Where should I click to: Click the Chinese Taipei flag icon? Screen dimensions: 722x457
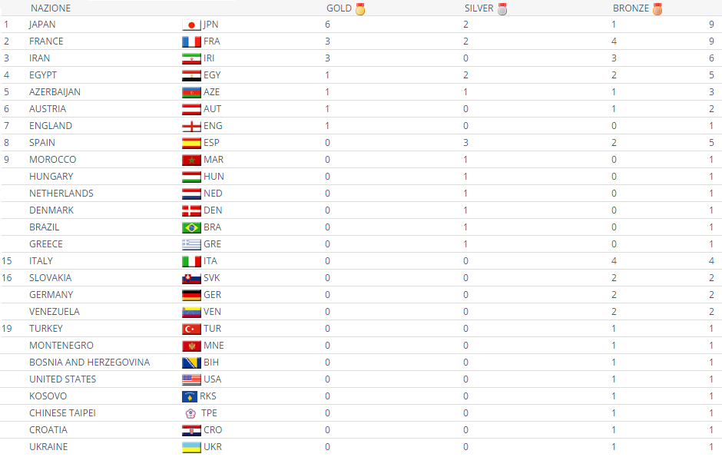tap(190, 413)
